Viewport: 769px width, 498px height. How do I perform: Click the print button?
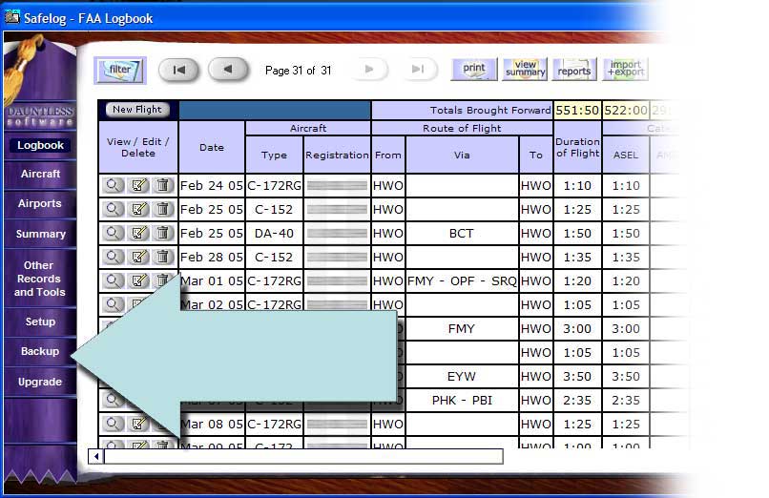click(x=474, y=69)
